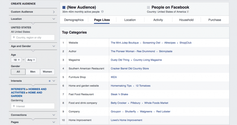Viewport: 237px width, 125px height.
Task: Open the Skinnytaste page link
Action: (x=166, y=51)
